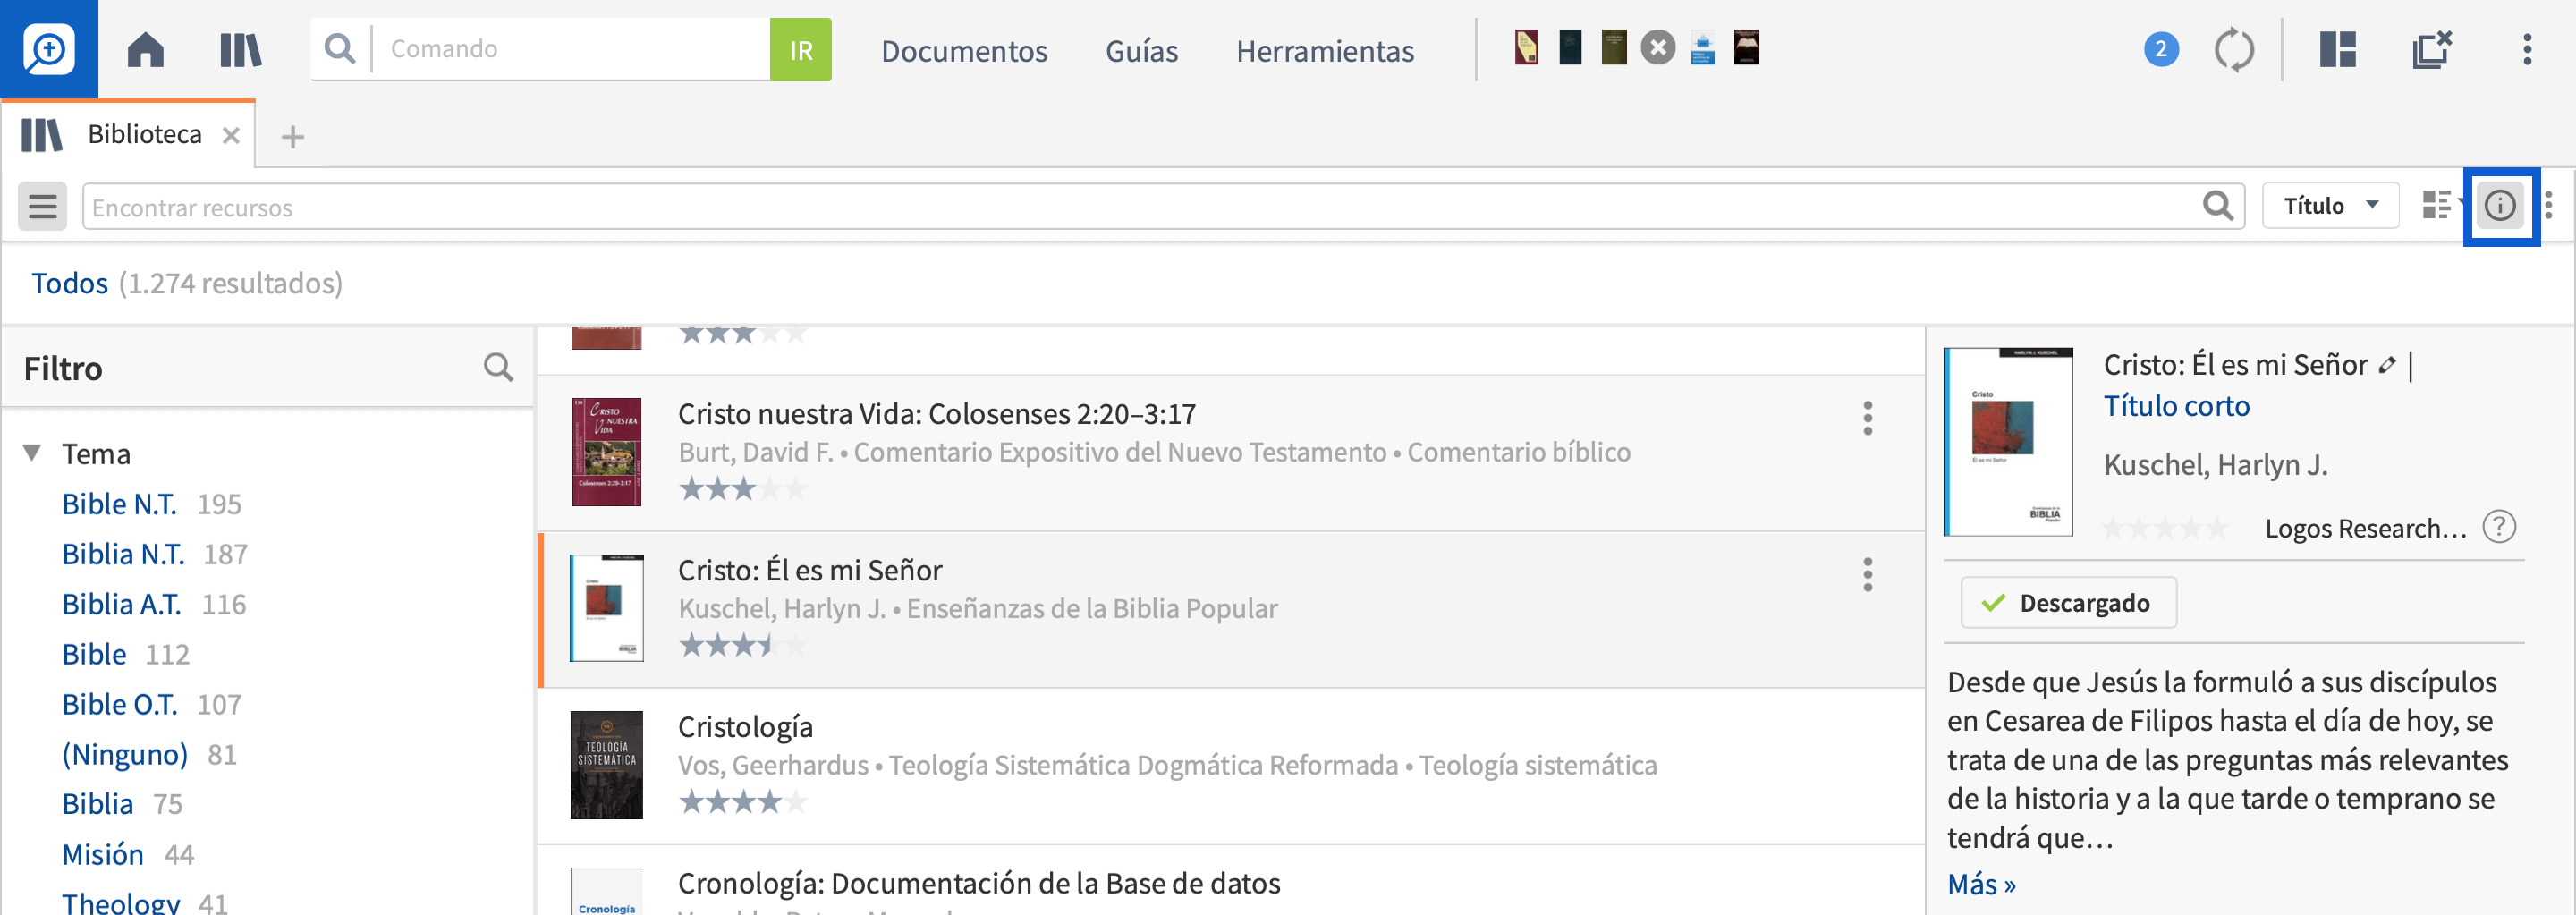Click the Cristología Teología Sistemática cover

click(x=606, y=765)
